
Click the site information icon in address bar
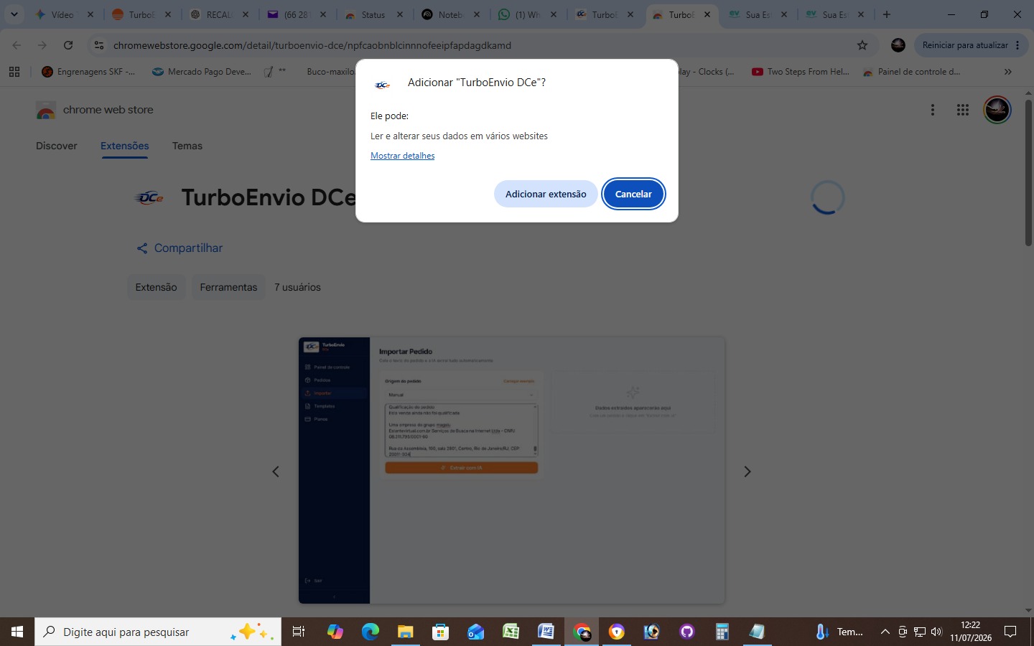coord(99,45)
